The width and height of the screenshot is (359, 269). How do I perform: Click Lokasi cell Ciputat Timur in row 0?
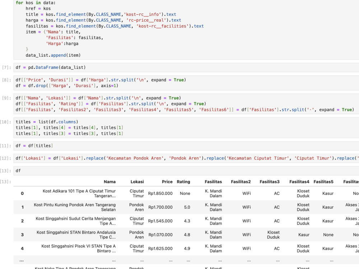pyautogui.click(x=137, y=194)
